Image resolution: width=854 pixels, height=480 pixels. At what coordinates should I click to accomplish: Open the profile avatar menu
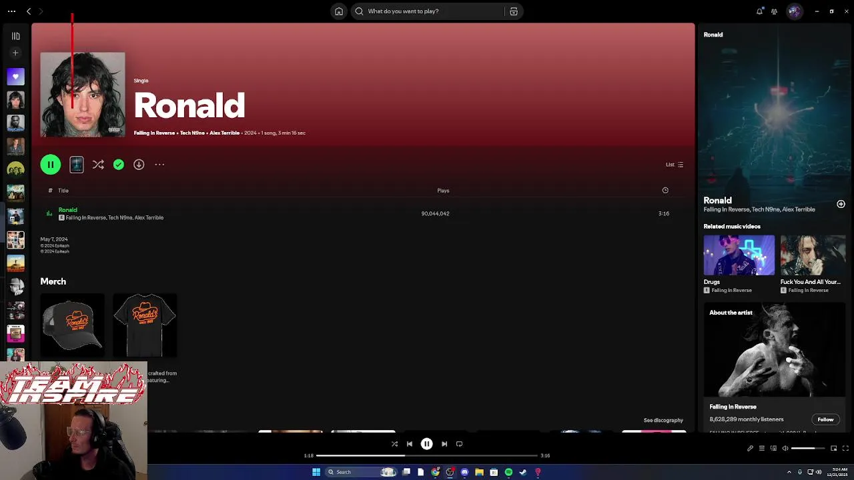[x=794, y=11]
